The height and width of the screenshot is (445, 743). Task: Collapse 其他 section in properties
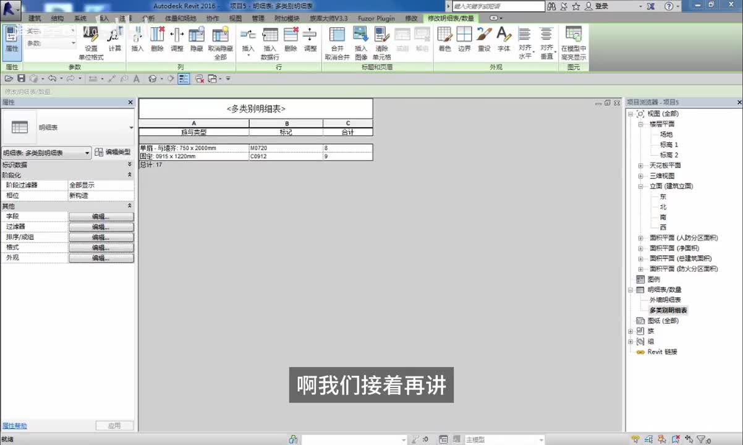(x=130, y=206)
